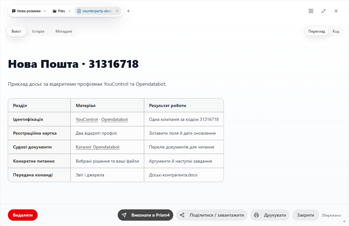Click the collapse window arrows icon
Screen dimensions: 349x226
point(324,11)
